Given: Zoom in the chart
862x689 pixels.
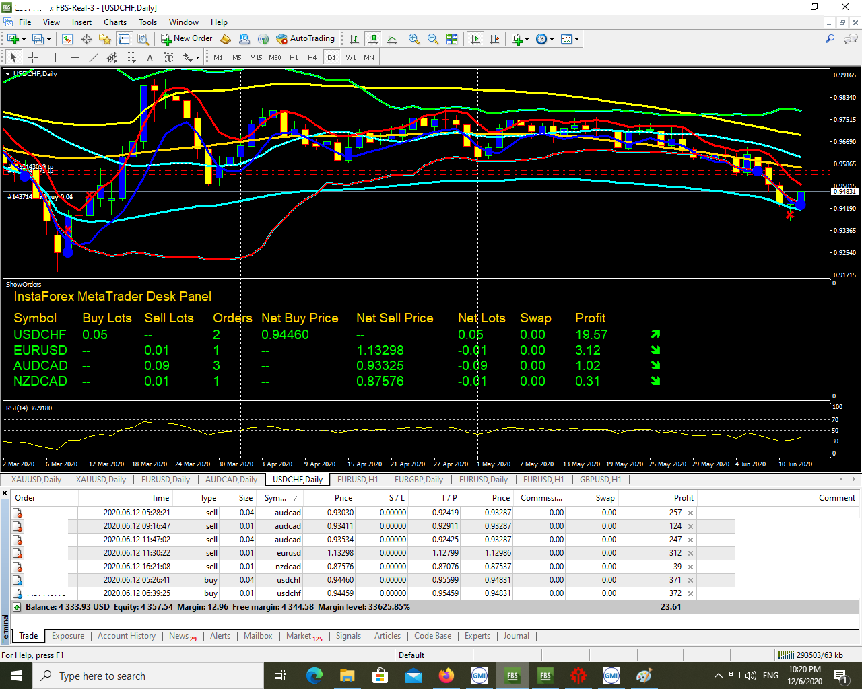Looking at the screenshot, I should coord(414,39).
